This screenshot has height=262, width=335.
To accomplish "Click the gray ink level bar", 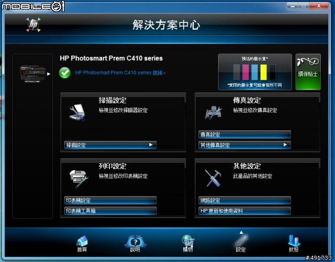I will (237, 73).
